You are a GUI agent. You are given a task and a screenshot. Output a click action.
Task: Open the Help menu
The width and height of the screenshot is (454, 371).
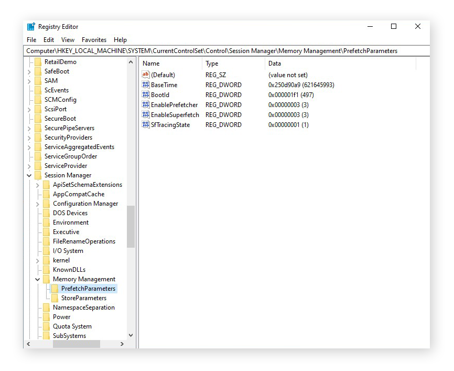coord(120,40)
